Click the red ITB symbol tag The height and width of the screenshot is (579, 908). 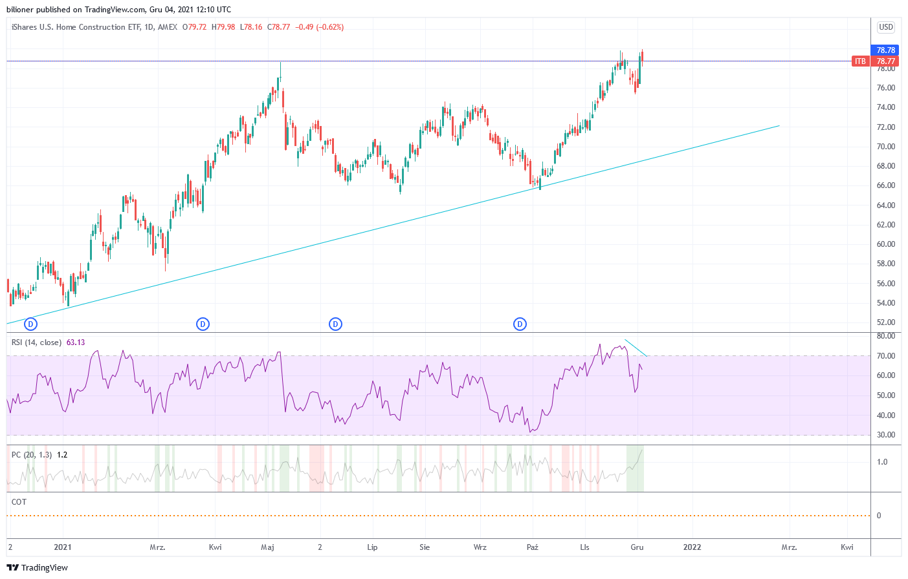pos(860,61)
